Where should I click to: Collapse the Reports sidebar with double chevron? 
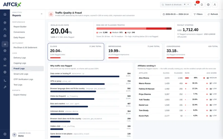pos(42,14)
